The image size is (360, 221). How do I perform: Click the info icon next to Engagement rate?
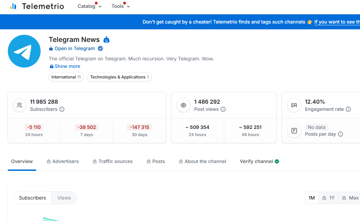click(348, 109)
